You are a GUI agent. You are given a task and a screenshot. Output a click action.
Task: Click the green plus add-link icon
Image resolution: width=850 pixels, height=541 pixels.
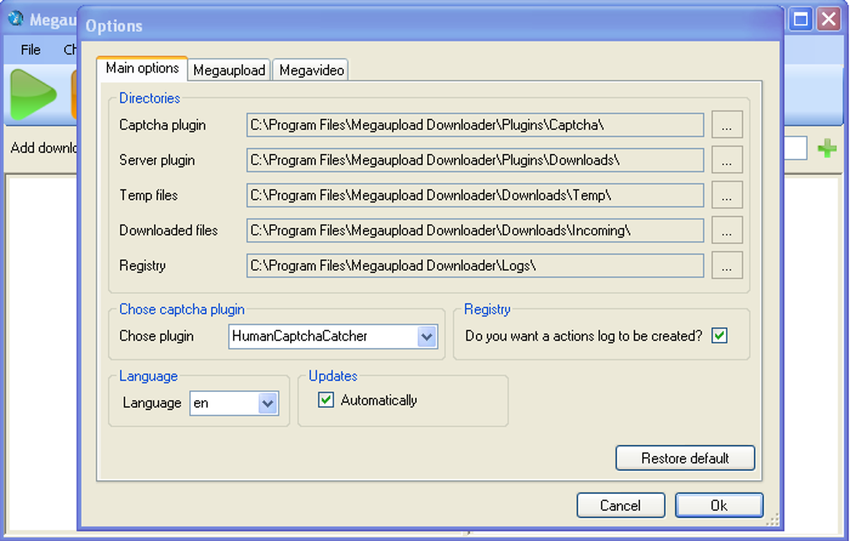pyautogui.click(x=827, y=148)
